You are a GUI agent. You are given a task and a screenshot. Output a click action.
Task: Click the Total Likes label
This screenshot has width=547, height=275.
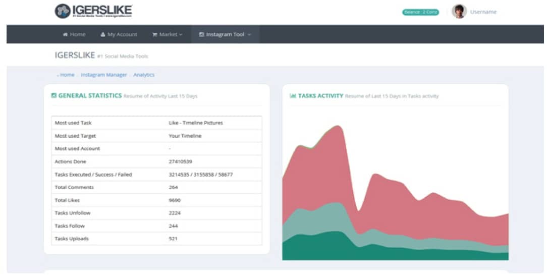pyautogui.click(x=67, y=200)
